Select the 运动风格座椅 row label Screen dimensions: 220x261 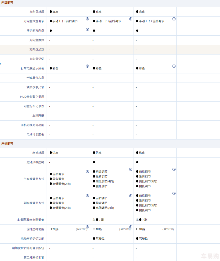pos(35,162)
